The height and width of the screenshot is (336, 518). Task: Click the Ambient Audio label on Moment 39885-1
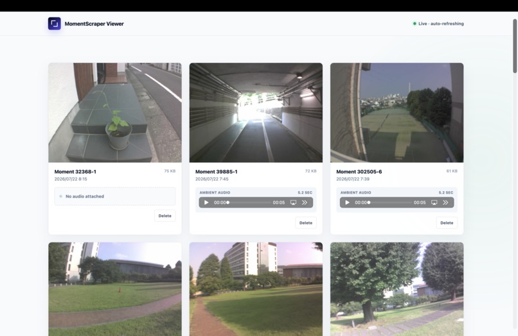click(x=215, y=192)
